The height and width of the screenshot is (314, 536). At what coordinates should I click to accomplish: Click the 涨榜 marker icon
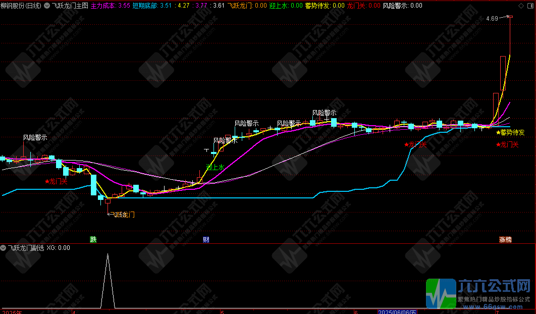pos(505,239)
